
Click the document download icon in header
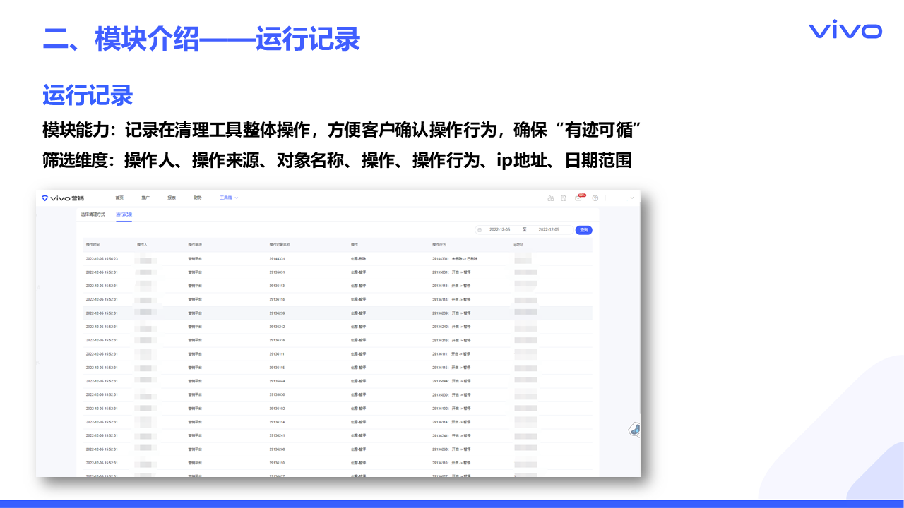click(564, 198)
